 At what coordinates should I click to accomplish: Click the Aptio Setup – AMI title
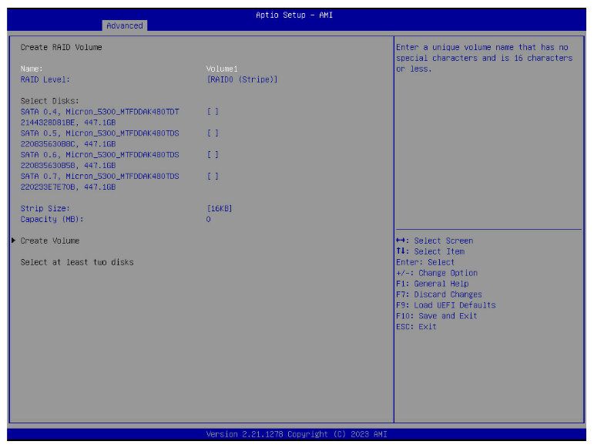[294, 15]
